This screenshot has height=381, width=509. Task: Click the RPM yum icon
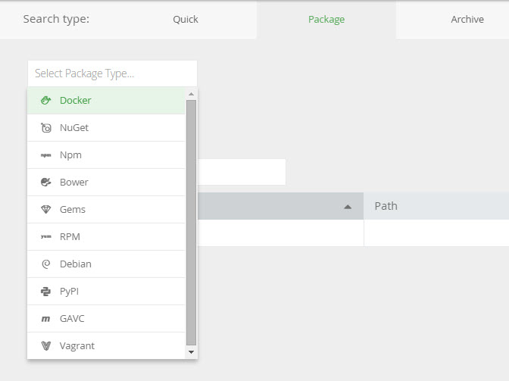coord(45,236)
